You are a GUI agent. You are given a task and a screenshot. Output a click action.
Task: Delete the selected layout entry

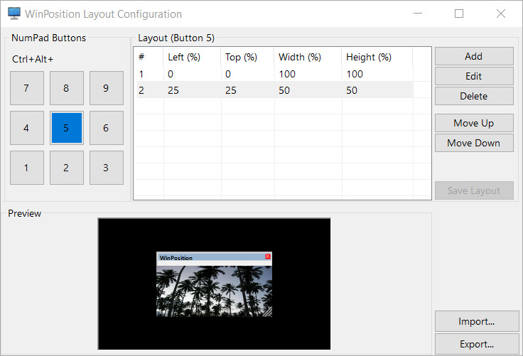tap(474, 96)
